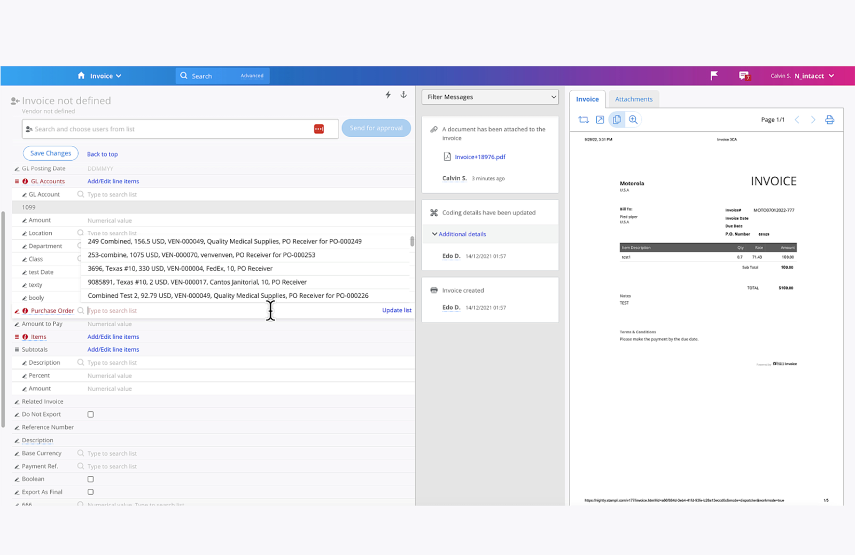Open the Invoice+18976.pdf link
Viewport: 855px width, 555px height.
tap(480, 157)
